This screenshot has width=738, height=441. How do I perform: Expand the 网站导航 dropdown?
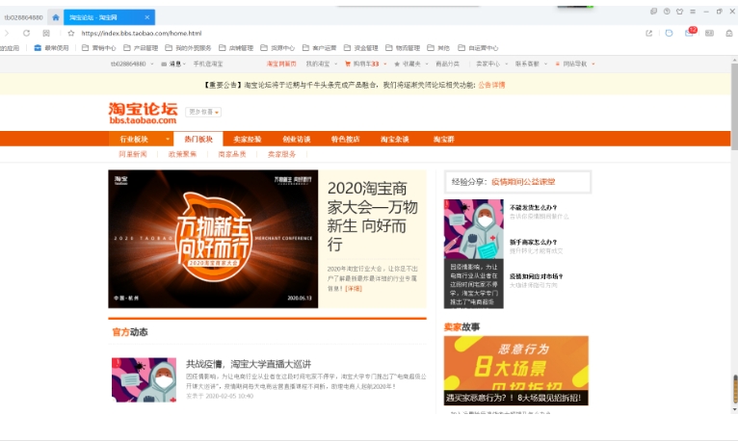[x=574, y=64]
